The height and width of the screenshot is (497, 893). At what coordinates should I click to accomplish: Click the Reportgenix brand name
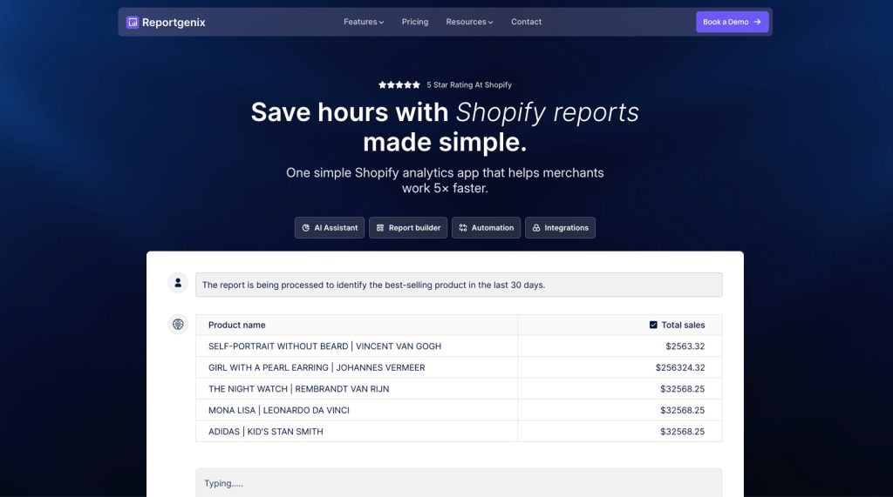coord(174,22)
